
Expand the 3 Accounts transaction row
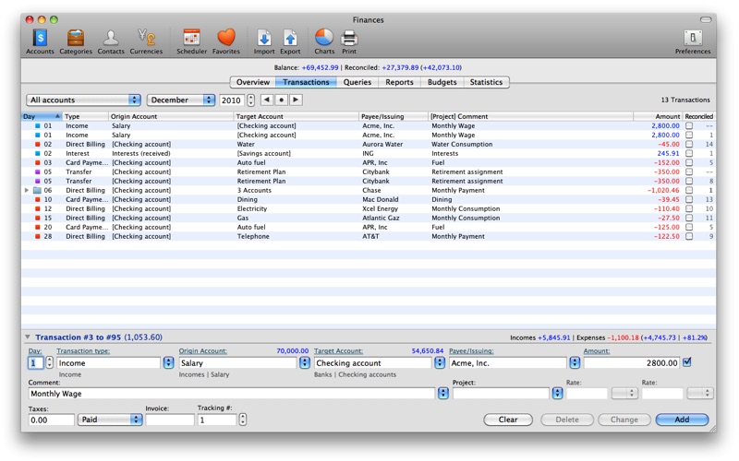coord(27,191)
